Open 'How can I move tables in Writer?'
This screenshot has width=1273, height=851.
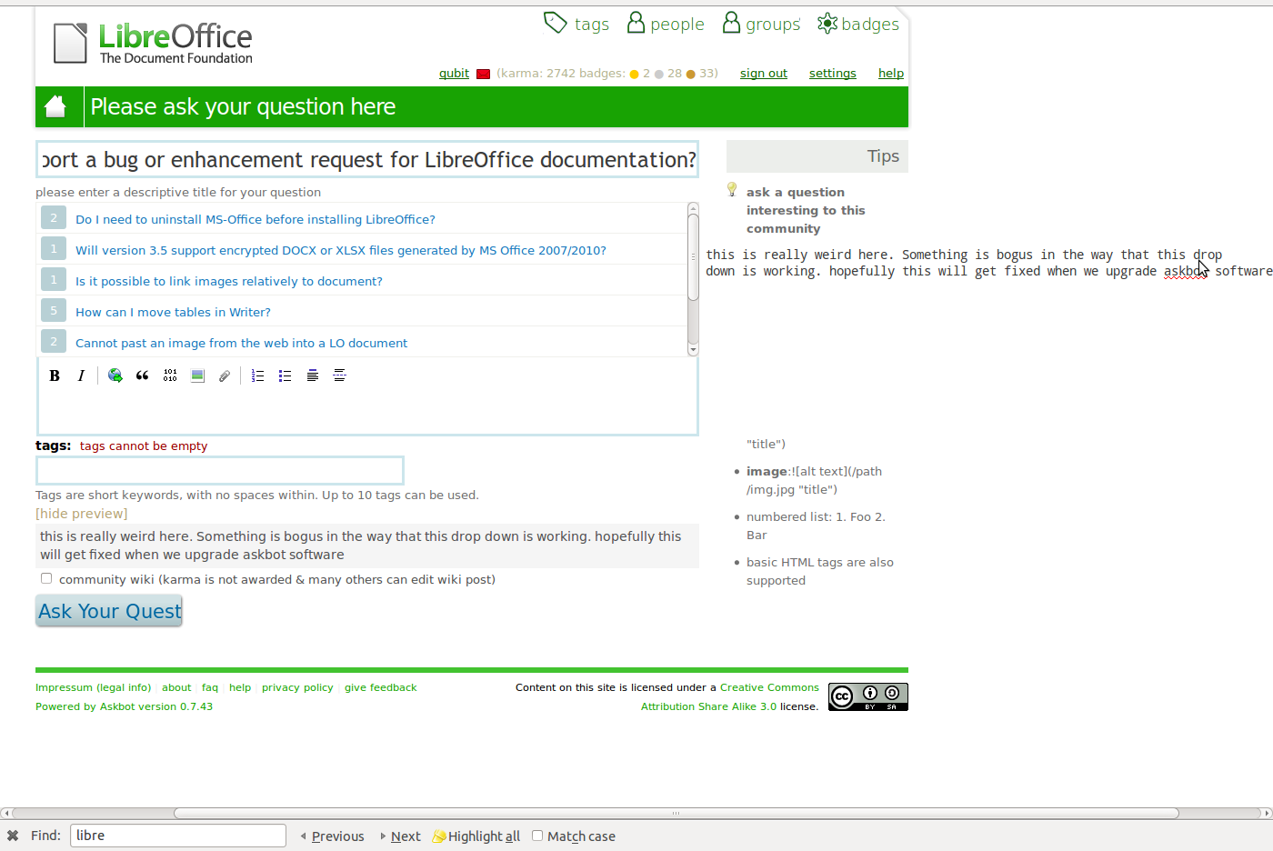pyautogui.click(x=173, y=312)
